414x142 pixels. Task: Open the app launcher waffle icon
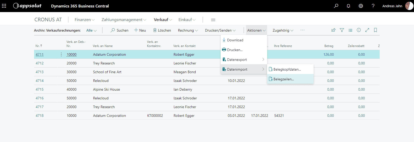tap(4, 6)
